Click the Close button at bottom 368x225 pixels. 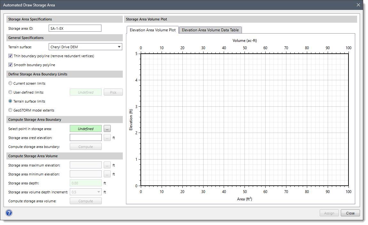click(350, 213)
